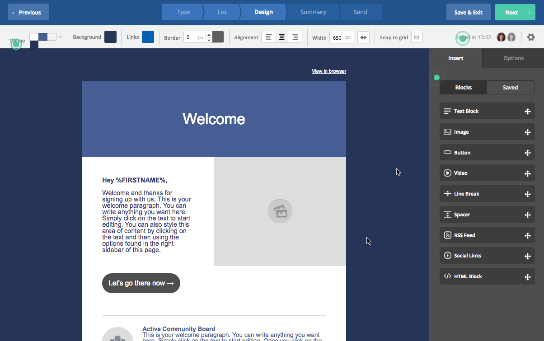
Task: Click drag handle on Video block
Action: coord(527,173)
